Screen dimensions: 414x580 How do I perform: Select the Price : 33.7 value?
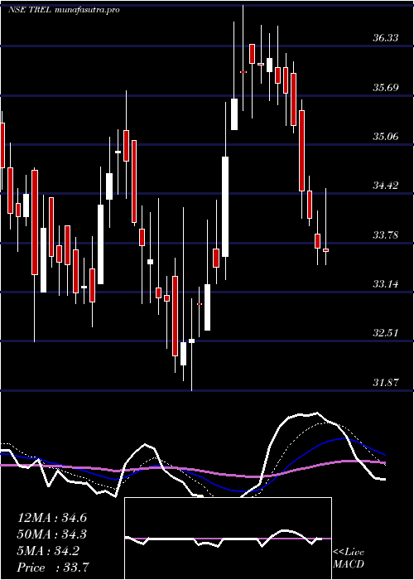tap(52, 568)
